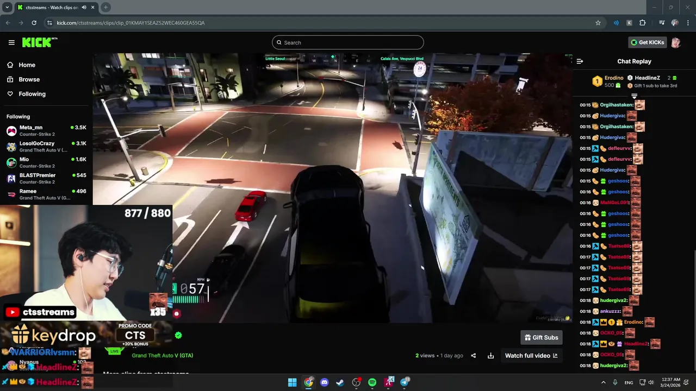Open a new browser tab

pyautogui.click(x=105, y=7)
